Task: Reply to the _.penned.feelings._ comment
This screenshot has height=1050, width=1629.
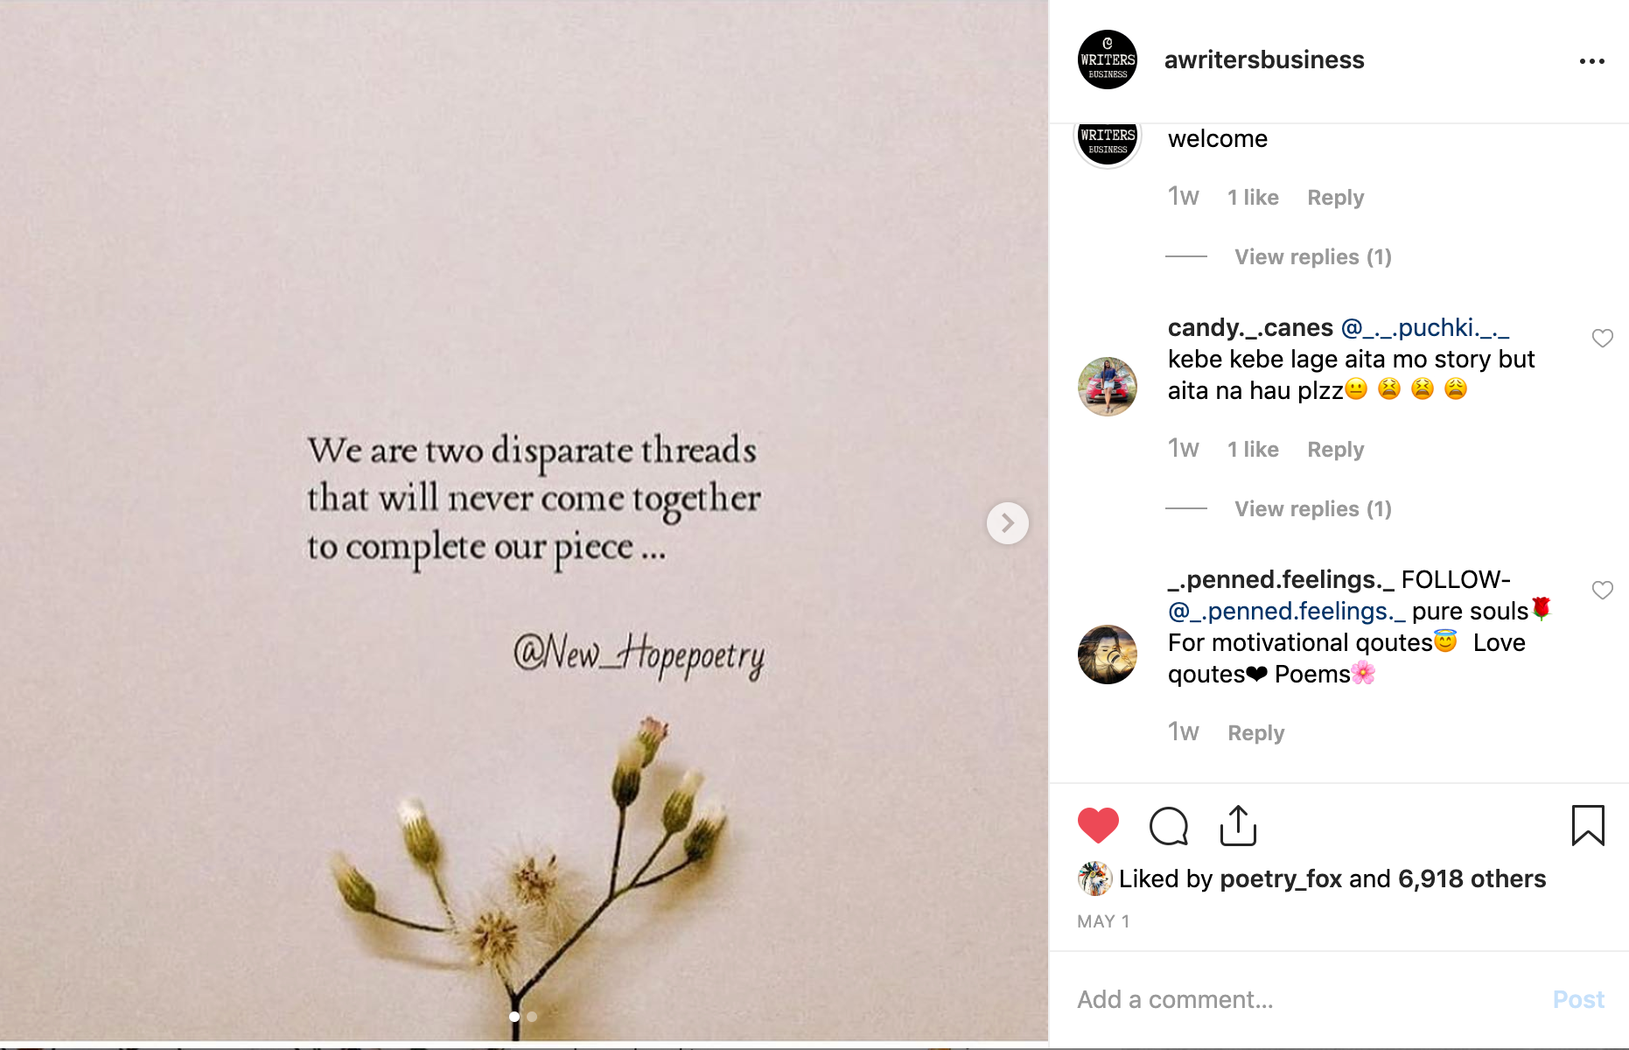Action: (x=1255, y=733)
